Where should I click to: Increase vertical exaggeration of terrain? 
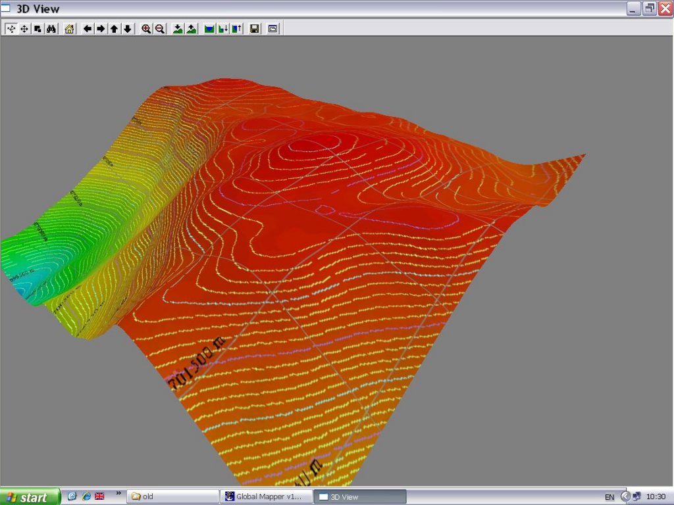coord(191,29)
